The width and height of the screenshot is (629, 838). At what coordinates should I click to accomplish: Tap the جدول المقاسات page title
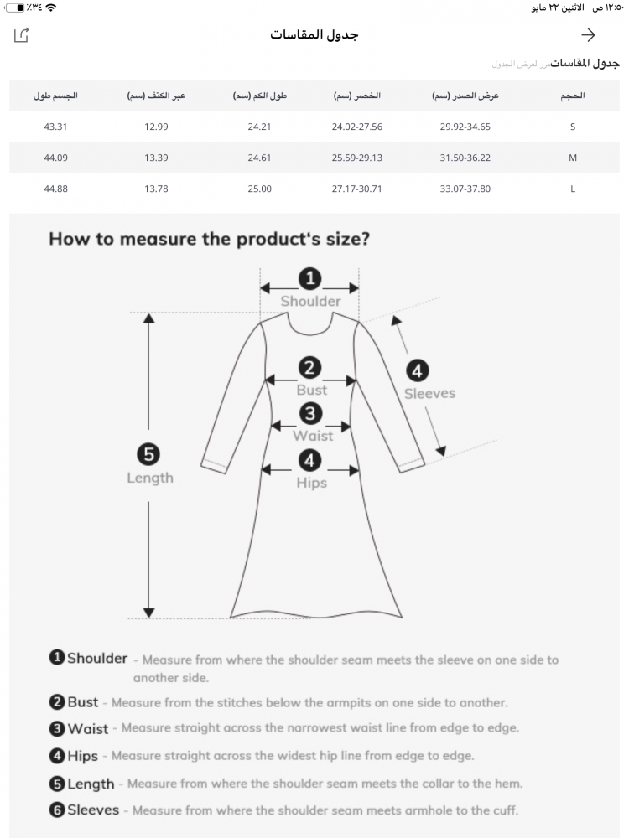pos(314,35)
